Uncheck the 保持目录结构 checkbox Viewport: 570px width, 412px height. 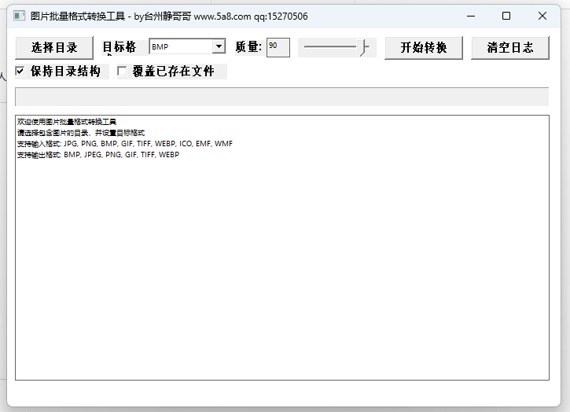pyautogui.click(x=20, y=72)
